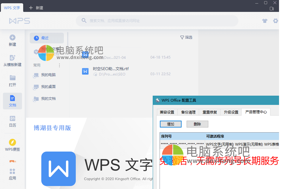Open the 日历 calendar icon
The image size is (282, 189).
12,118
